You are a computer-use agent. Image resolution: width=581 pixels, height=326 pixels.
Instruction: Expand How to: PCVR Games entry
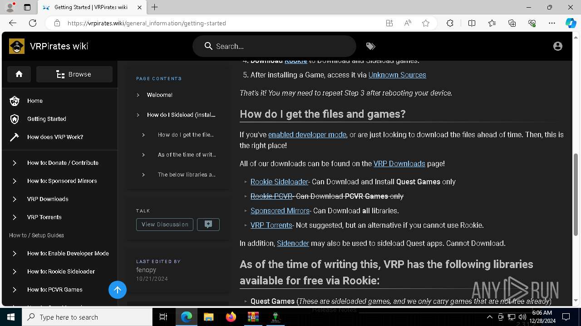[59, 289]
